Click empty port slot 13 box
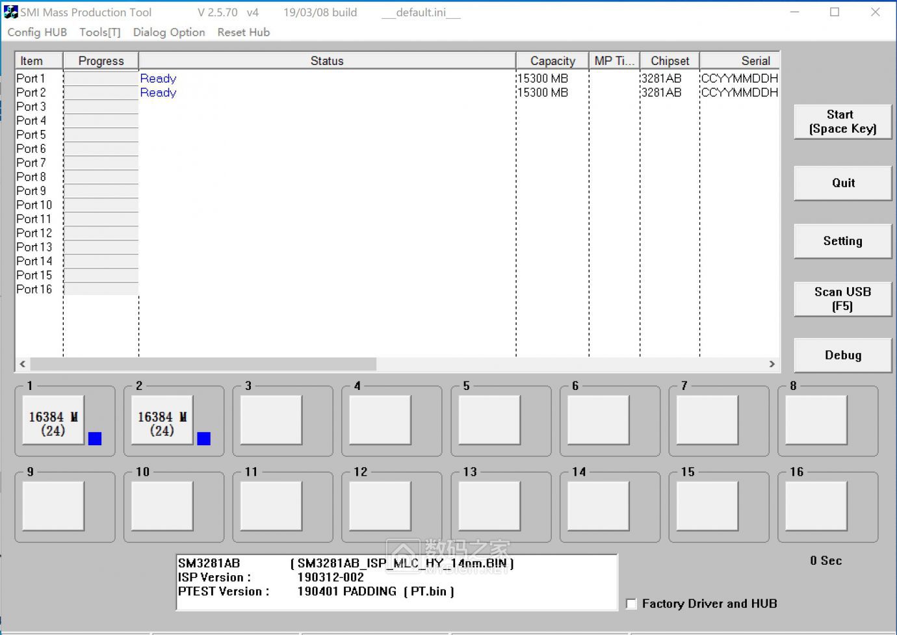 (489, 506)
